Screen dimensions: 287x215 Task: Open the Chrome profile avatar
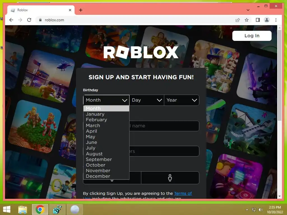click(267, 20)
